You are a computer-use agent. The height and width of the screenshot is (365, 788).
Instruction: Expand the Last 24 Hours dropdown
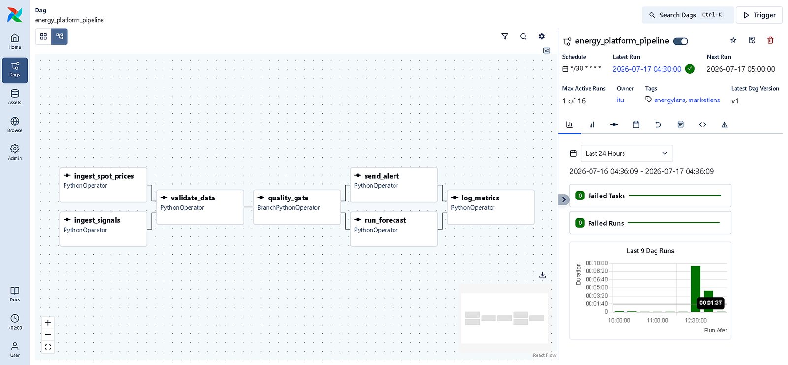(626, 153)
